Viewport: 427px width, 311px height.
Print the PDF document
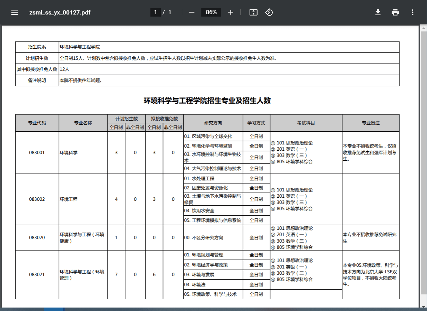pos(395,12)
